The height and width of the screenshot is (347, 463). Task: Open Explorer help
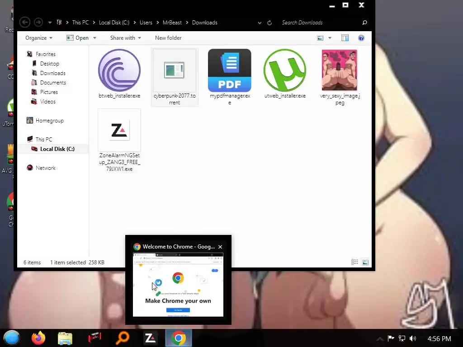[361, 38]
